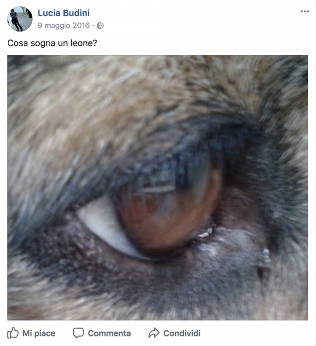The height and width of the screenshot is (346, 316).
Task: Toggle like on Lucia Budini's post
Action: tap(32, 333)
